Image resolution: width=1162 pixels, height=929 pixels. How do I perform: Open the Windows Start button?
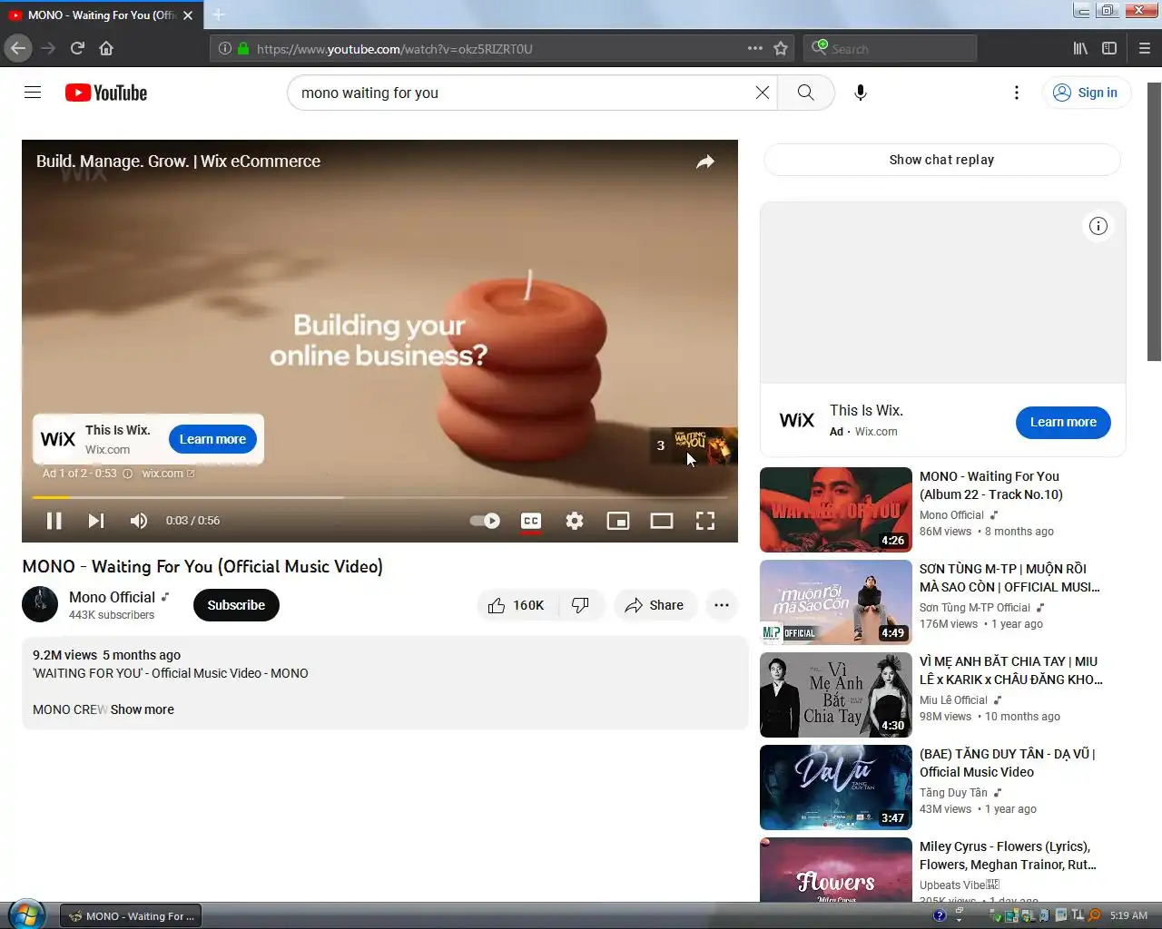26,914
